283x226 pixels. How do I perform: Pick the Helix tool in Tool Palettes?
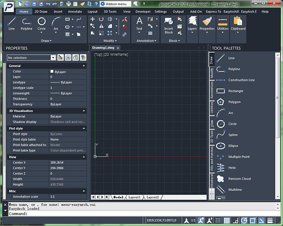pyautogui.click(x=232, y=167)
